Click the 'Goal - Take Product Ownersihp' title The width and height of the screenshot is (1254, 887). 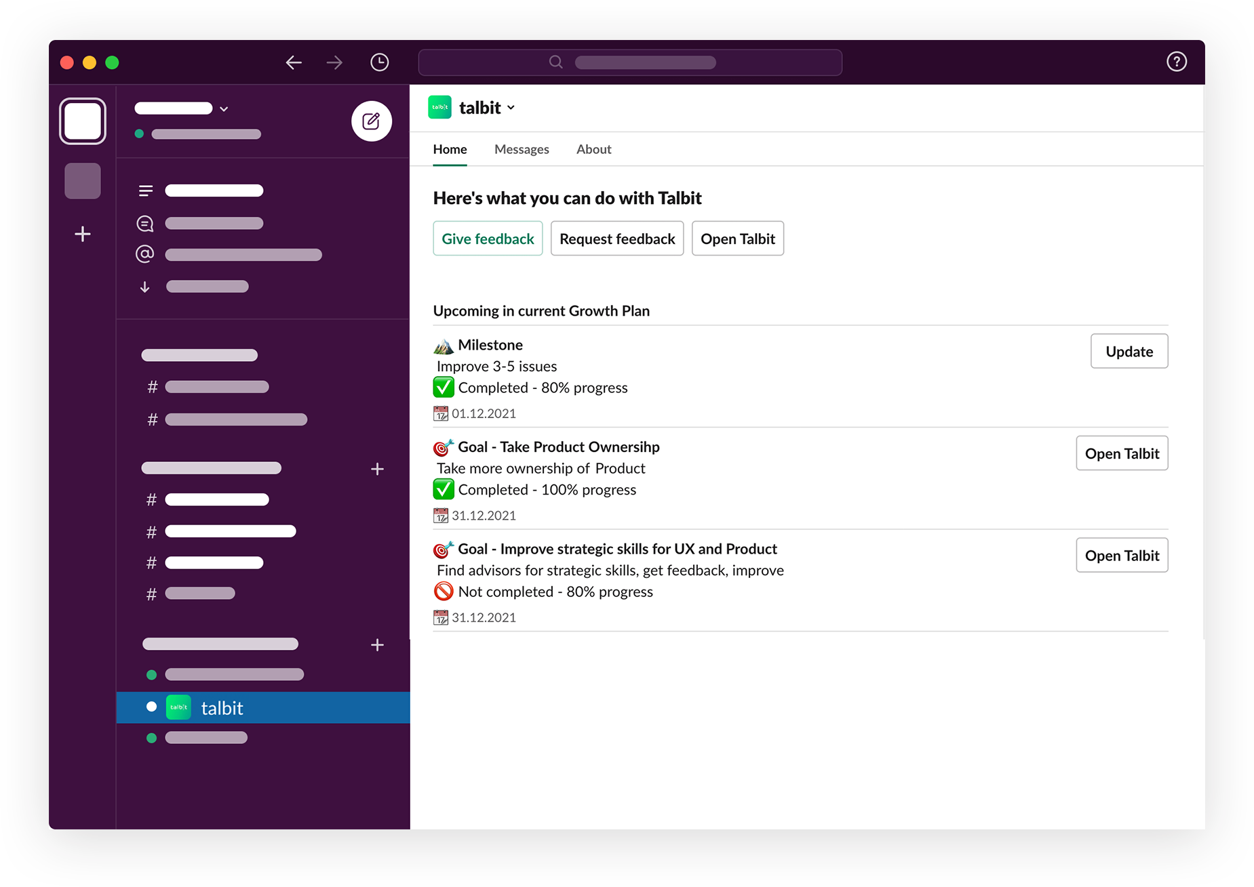click(559, 447)
